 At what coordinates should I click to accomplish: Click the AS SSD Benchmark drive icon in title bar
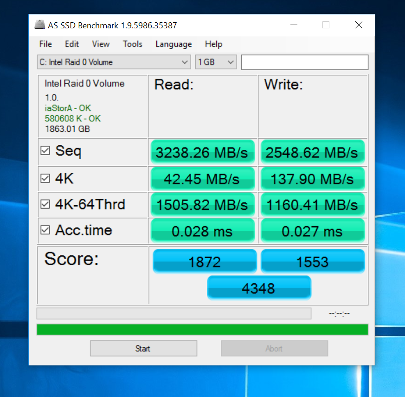[40, 25]
